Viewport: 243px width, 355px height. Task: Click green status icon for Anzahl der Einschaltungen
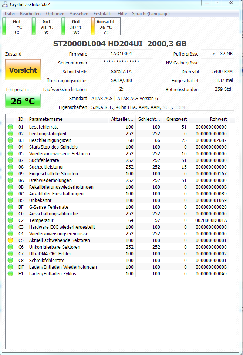coord(10,193)
